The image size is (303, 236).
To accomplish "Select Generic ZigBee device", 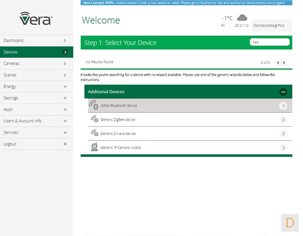I will [190, 120].
